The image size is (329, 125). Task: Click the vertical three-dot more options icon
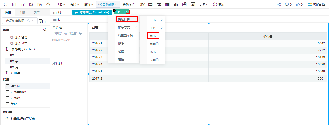coord(45,21)
